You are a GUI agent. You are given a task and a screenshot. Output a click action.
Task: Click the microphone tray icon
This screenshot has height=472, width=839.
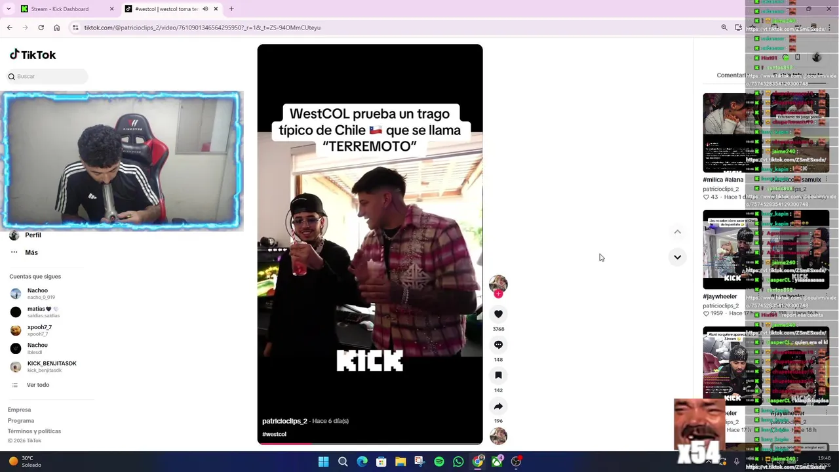[737, 462]
